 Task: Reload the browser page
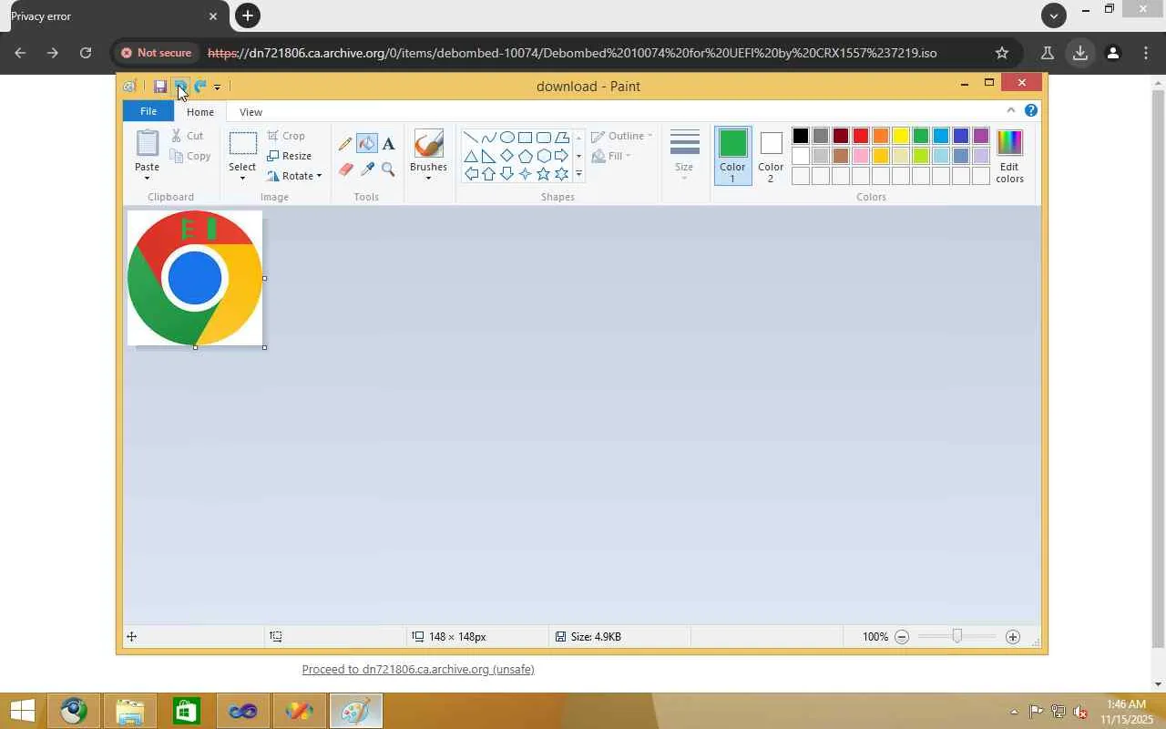point(86,53)
